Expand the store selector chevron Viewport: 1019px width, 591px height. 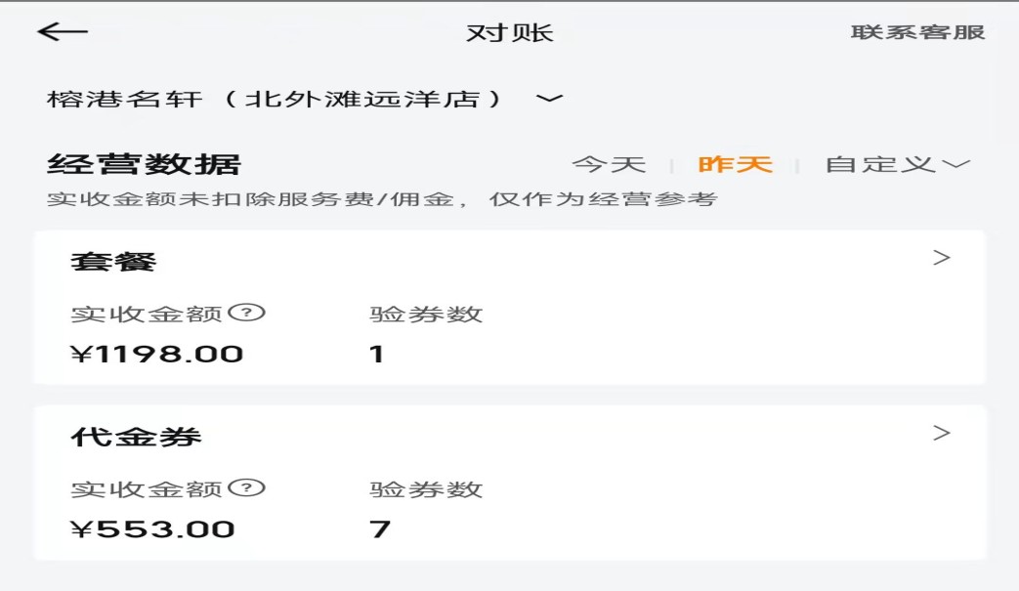550,99
